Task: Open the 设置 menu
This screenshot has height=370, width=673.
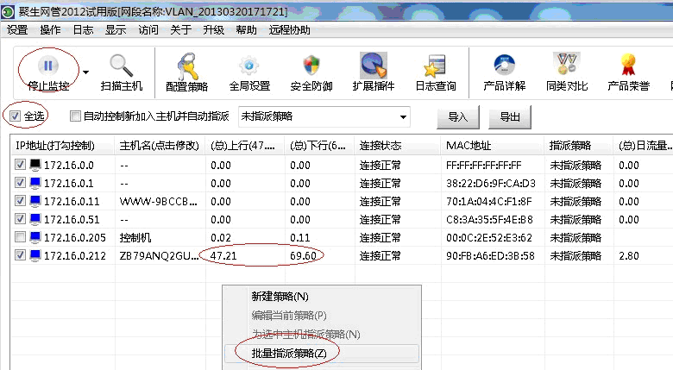Action: coord(17,29)
